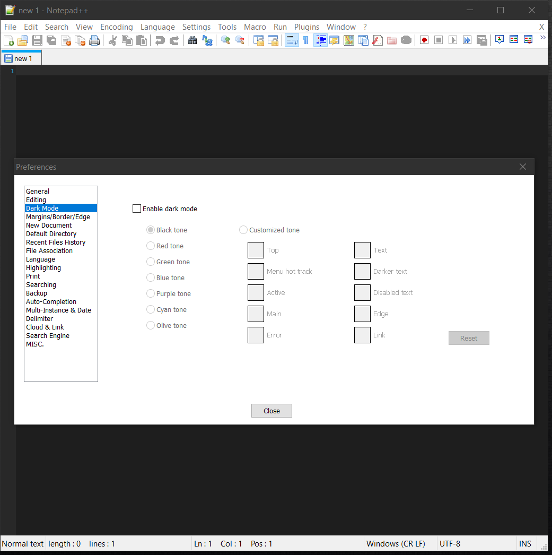Screen dimensions: 552x555
Task: Click the Open file folder icon
Action: [x=22, y=40]
